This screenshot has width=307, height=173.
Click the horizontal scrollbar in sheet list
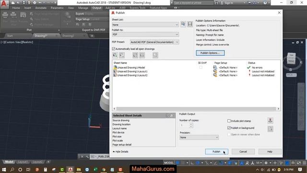tap(196, 109)
